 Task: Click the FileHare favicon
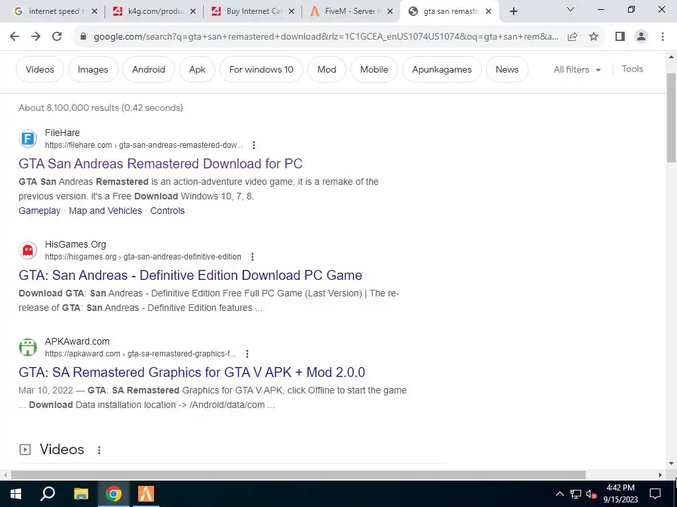(x=28, y=139)
